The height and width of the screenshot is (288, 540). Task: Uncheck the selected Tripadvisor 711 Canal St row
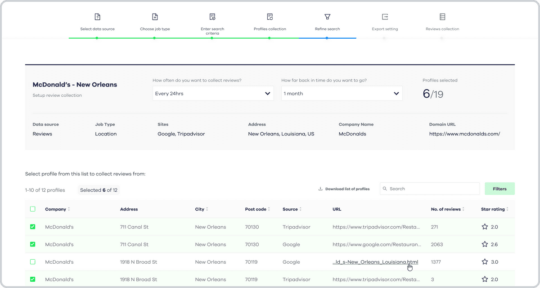tap(32, 227)
